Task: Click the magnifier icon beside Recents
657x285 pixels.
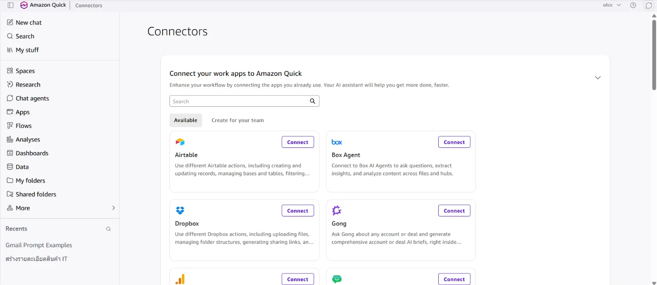Action: (x=108, y=229)
